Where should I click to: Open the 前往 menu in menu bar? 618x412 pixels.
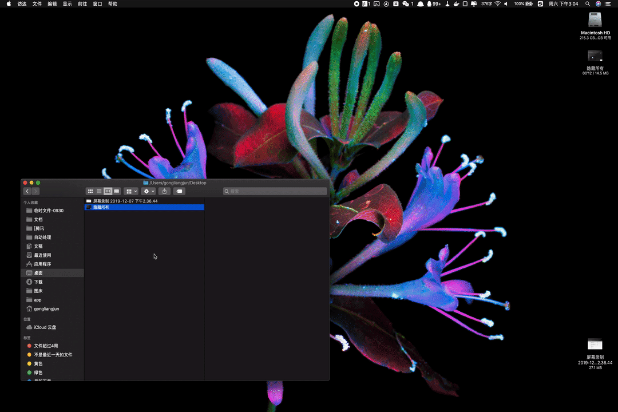pos(82,4)
